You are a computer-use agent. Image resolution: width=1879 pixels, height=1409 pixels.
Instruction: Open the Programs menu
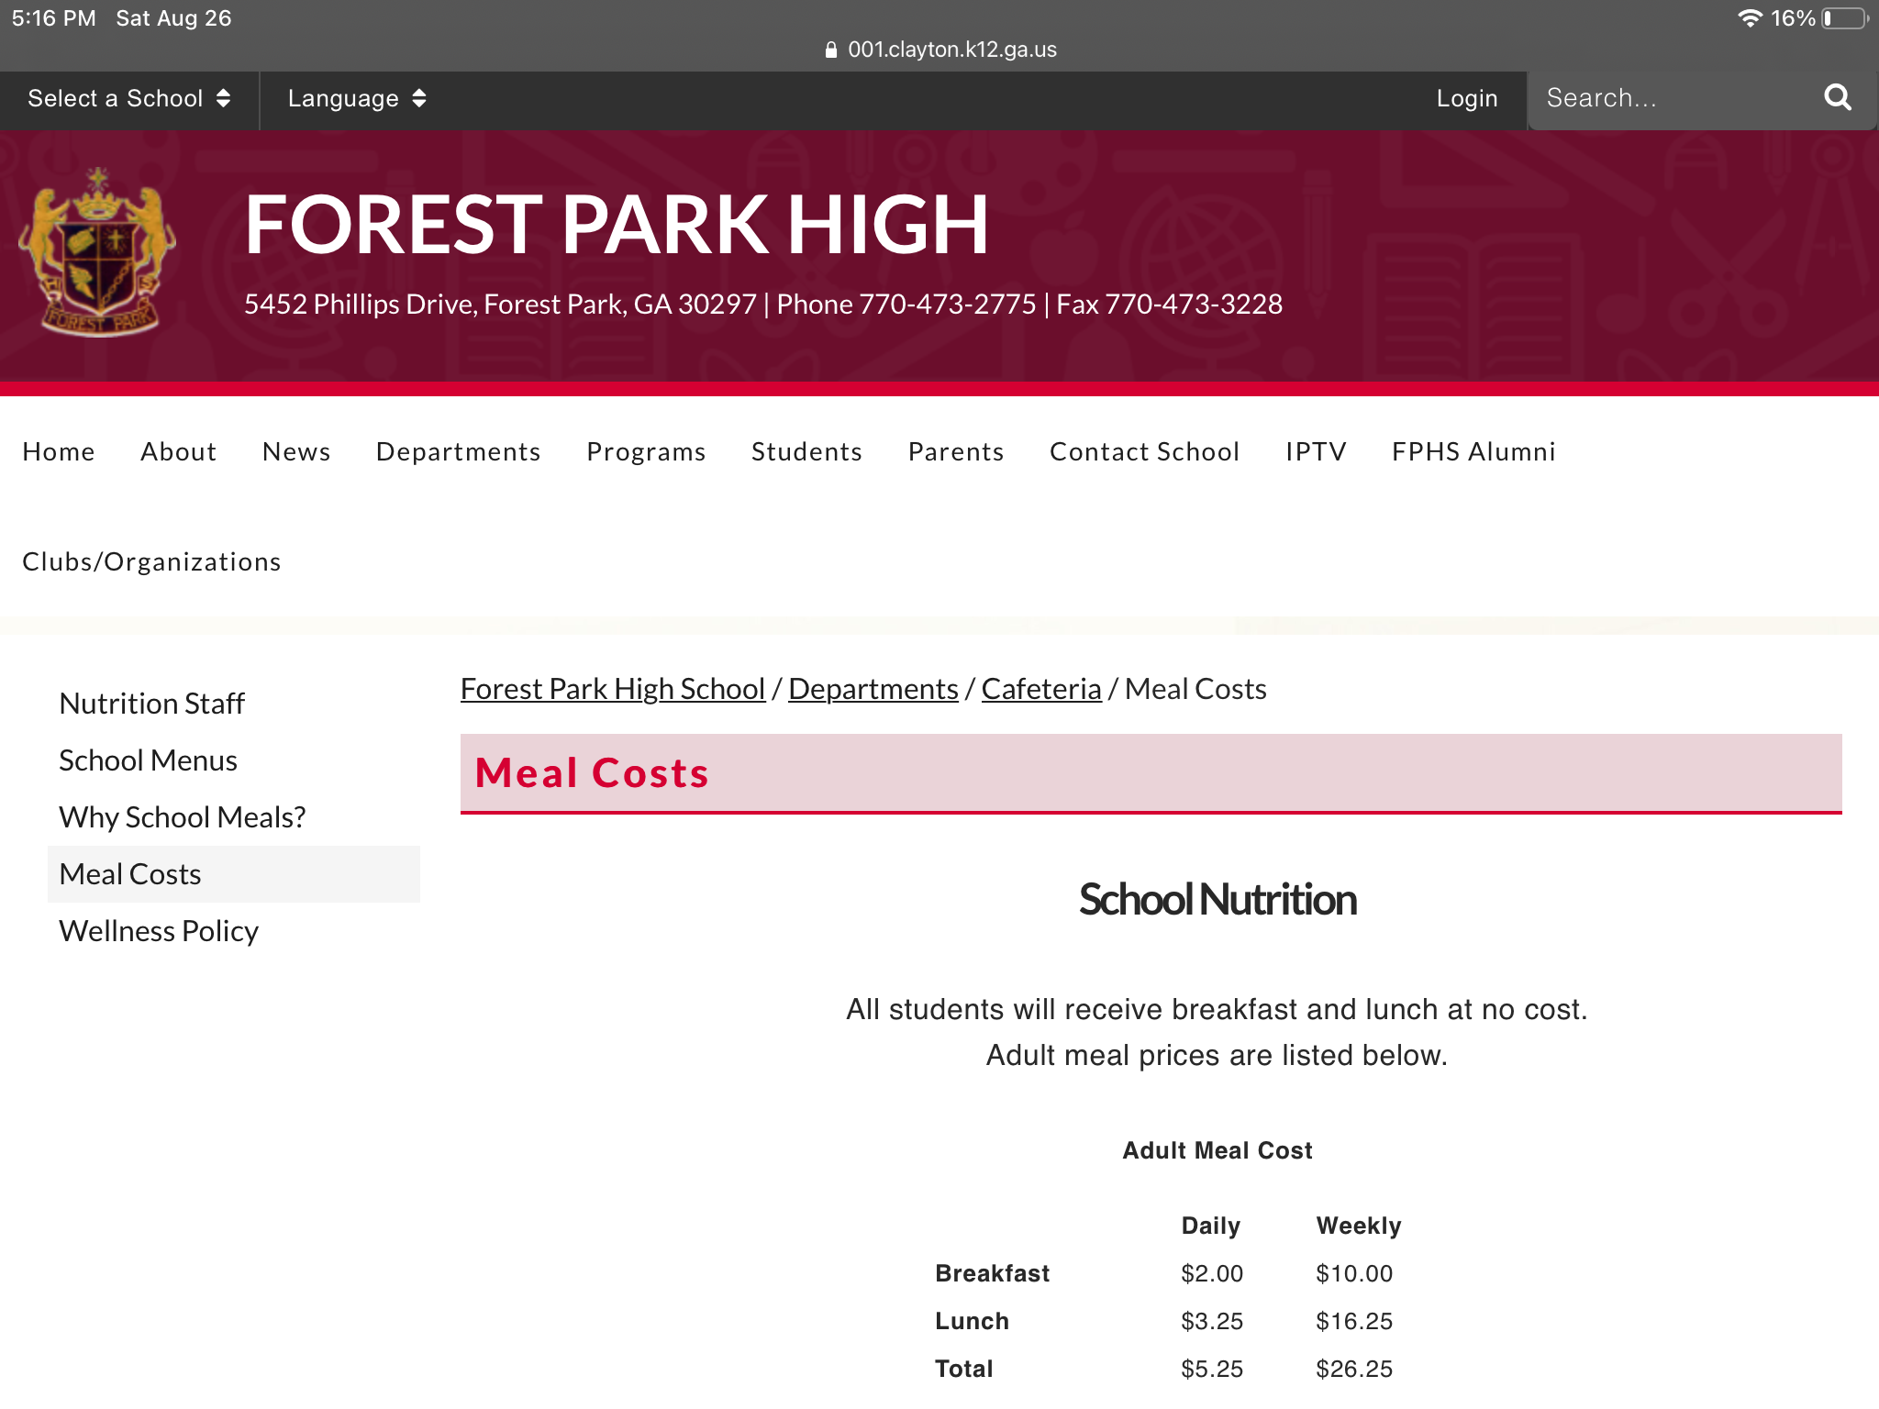click(x=647, y=451)
